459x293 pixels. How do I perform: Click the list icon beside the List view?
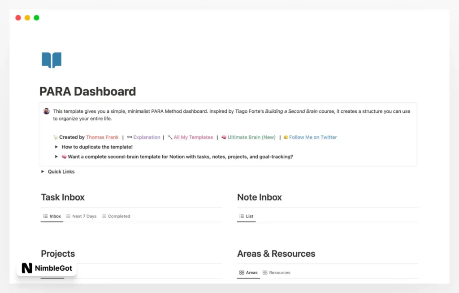click(241, 216)
